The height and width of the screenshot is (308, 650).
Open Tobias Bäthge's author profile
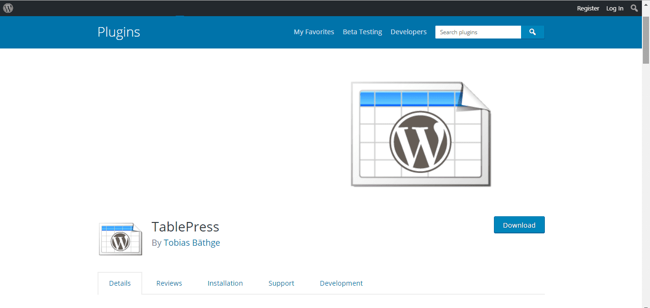[192, 242]
